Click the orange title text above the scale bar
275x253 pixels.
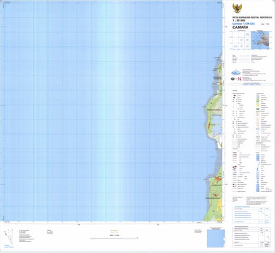tap(114, 231)
